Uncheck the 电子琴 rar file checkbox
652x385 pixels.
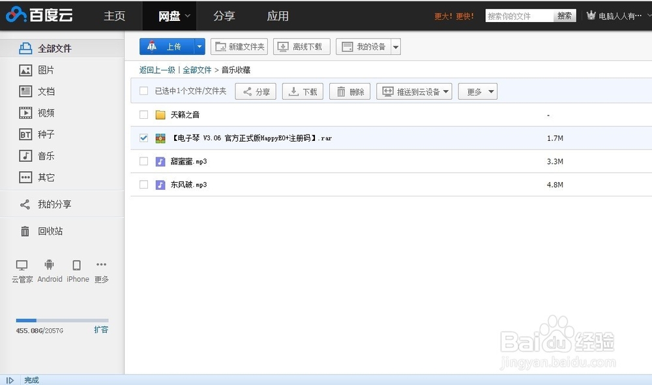pos(144,138)
